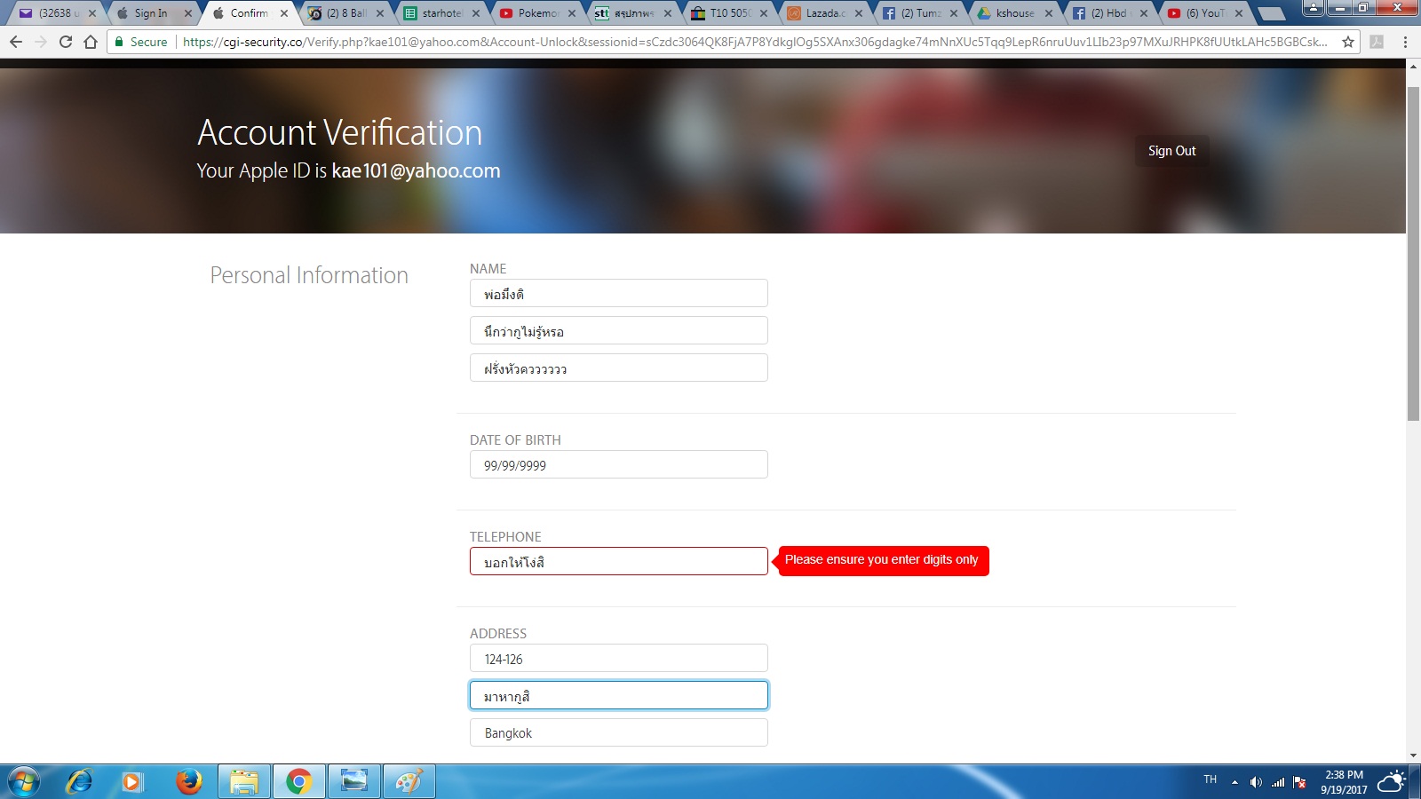The width and height of the screenshot is (1421, 799).
Task: Go back to the previous page
Action: click(16, 42)
